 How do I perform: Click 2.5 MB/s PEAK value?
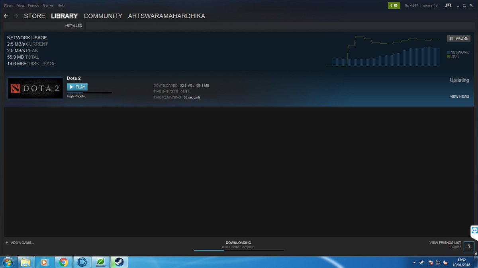[23, 51]
